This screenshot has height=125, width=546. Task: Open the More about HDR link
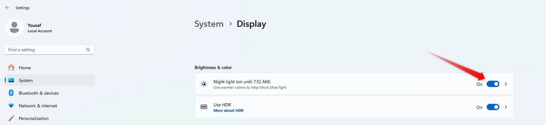[x=228, y=110]
